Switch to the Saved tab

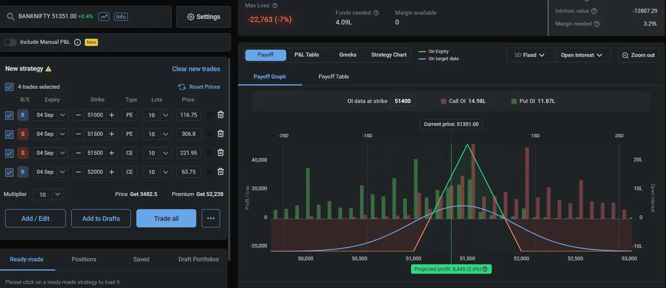(141, 259)
